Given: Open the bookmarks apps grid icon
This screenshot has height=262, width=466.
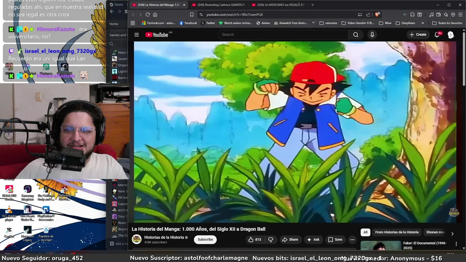Looking at the screenshot, I should 133,23.
